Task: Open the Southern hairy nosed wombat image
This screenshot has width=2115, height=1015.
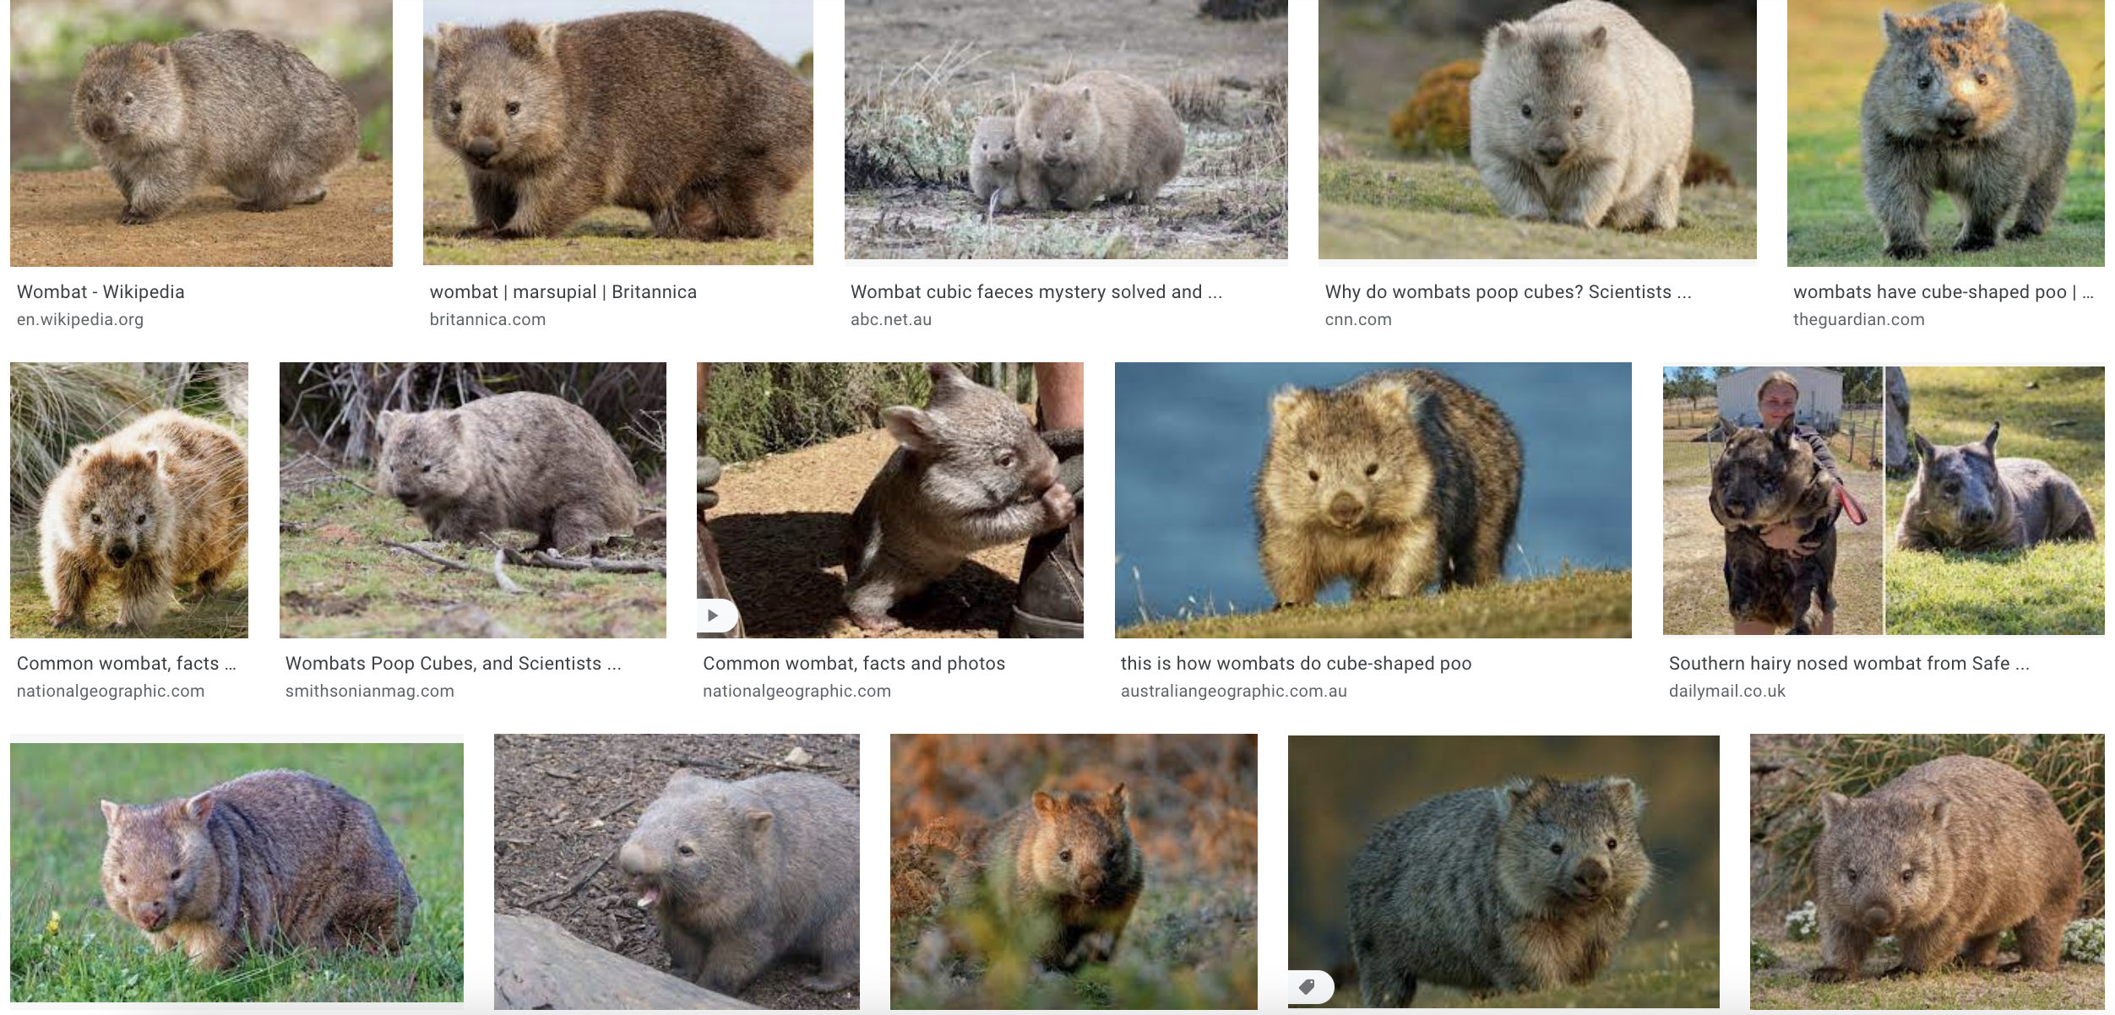Action: click(1884, 500)
